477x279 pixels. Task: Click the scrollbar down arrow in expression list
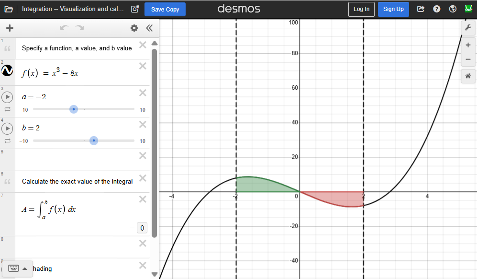pyautogui.click(x=154, y=274)
